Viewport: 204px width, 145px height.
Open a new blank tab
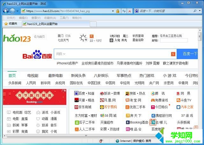93,24
